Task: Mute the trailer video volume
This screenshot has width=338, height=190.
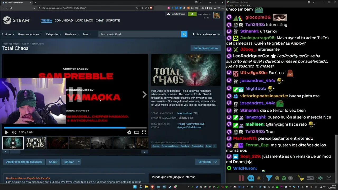Action: pyautogui.click(x=14, y=132)
